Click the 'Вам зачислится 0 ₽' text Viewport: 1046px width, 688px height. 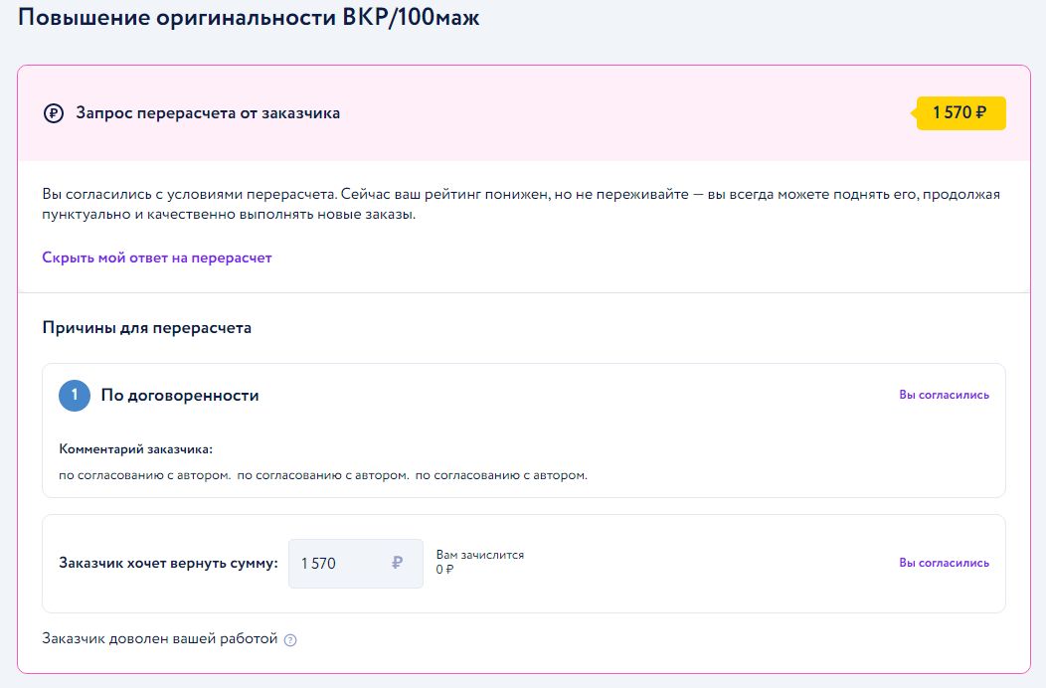(x=479, y=562)
